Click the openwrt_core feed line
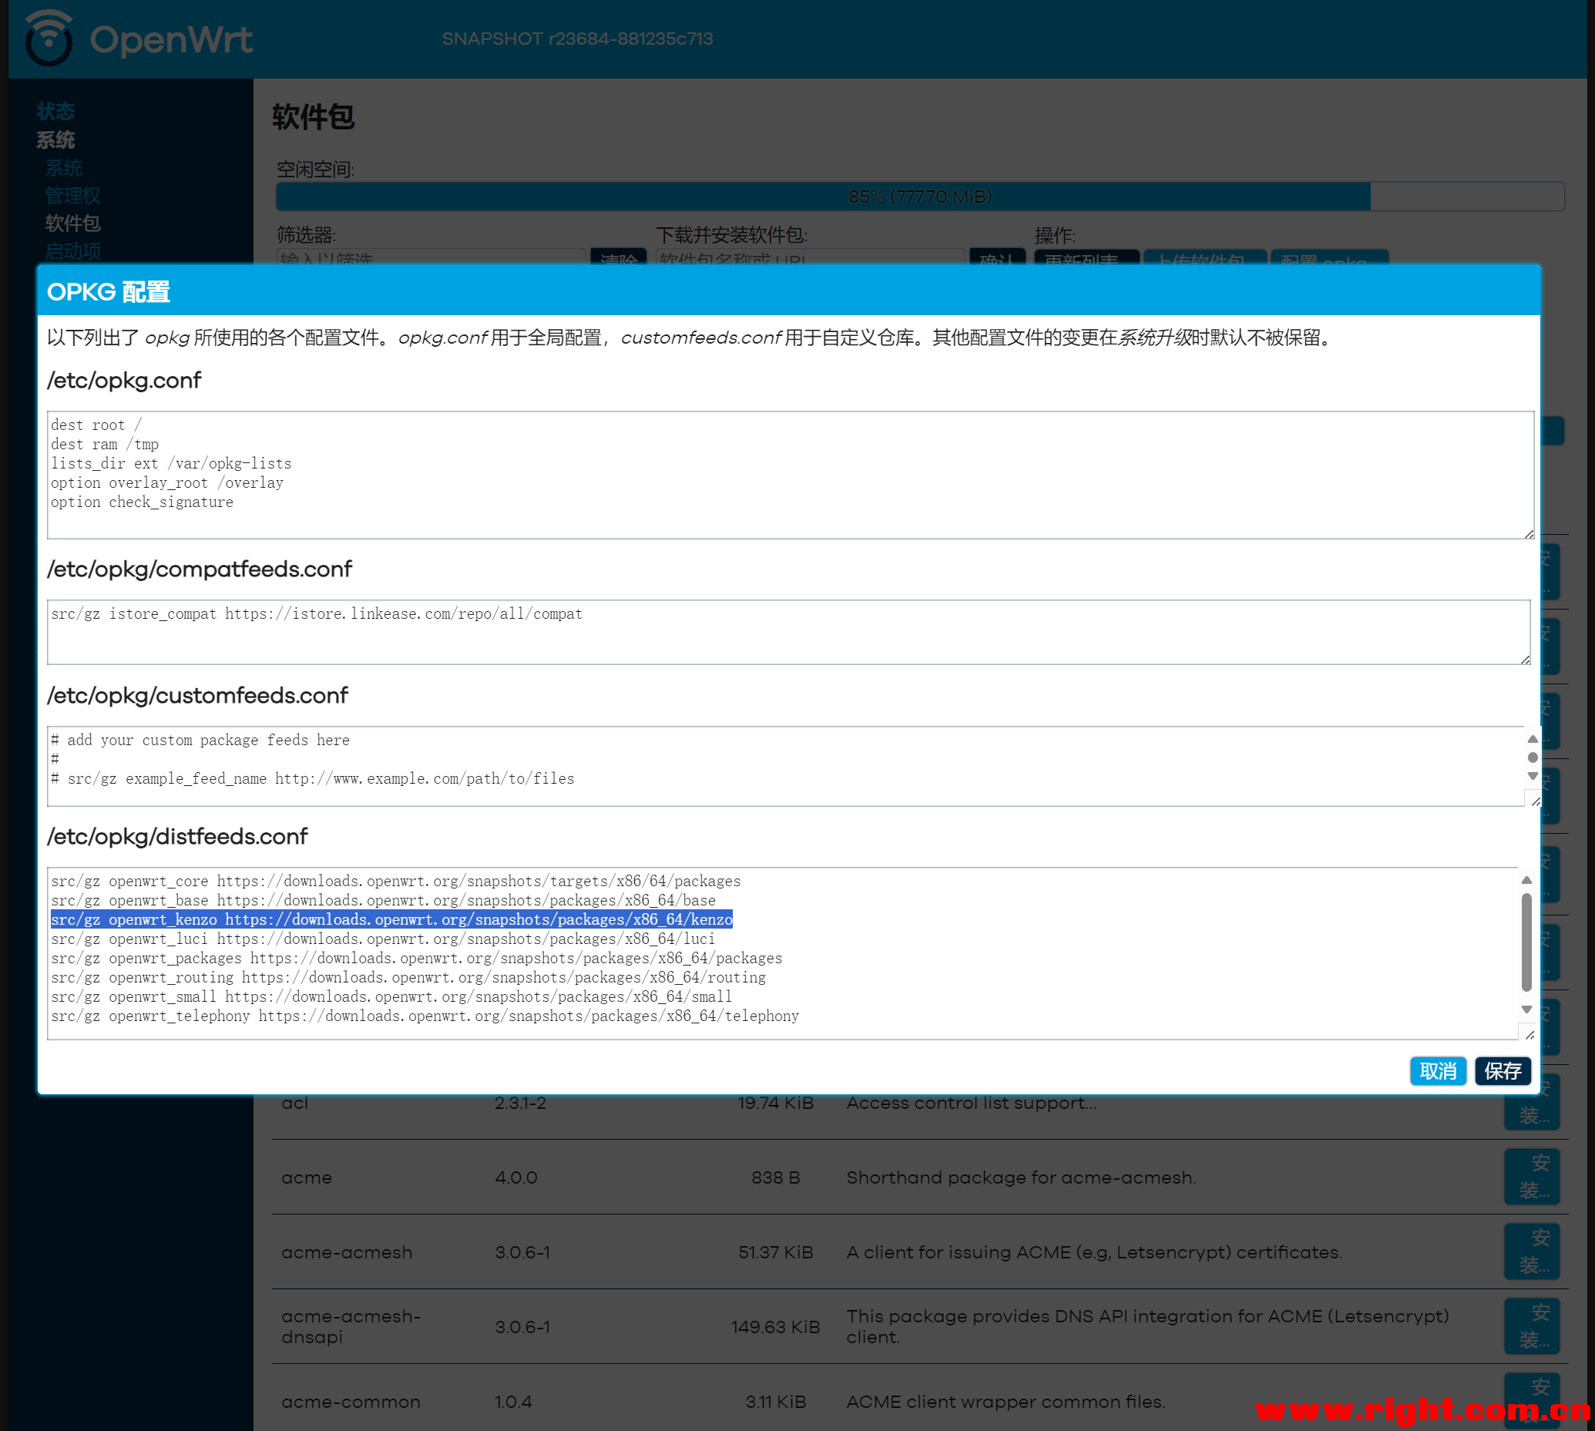 click(x=395, y=881)
